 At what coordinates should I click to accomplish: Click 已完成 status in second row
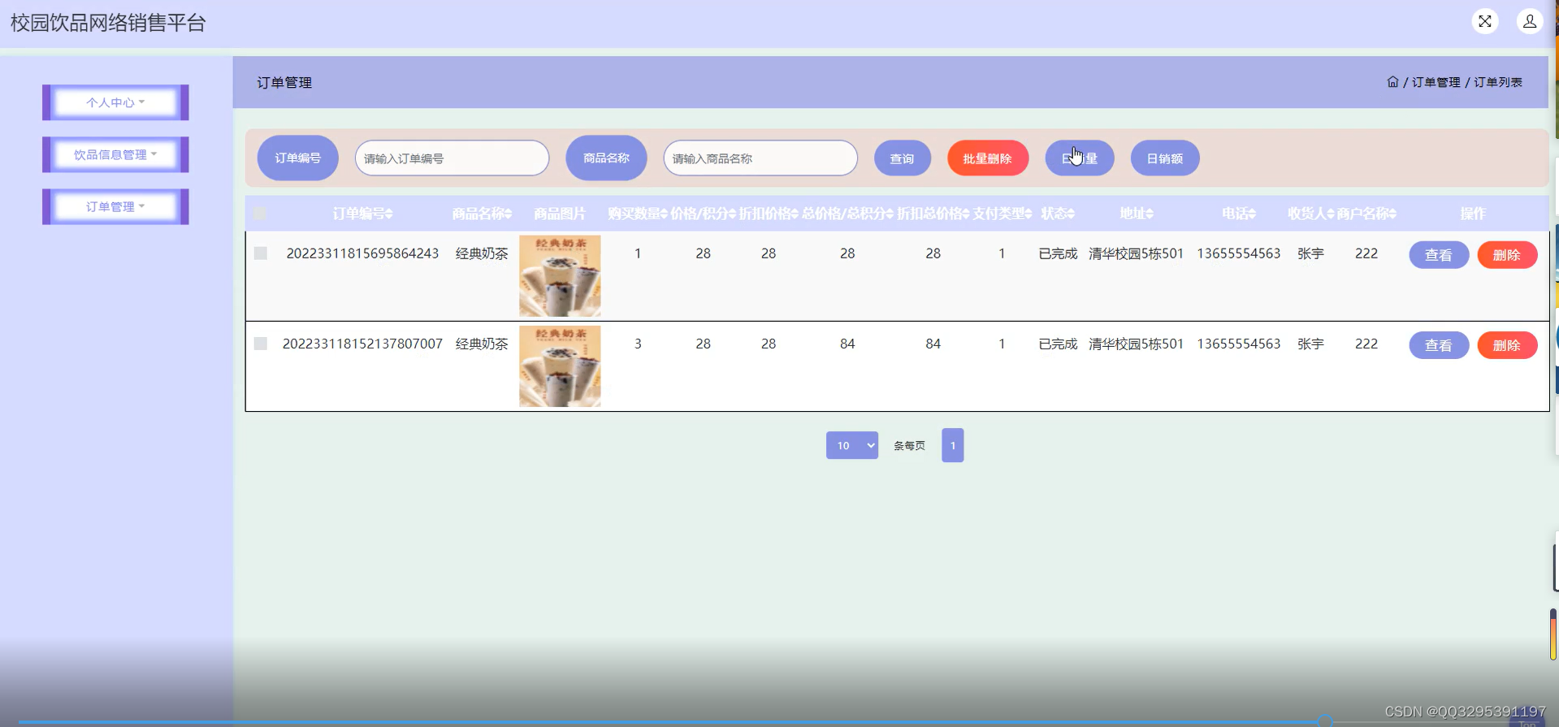1058,344
